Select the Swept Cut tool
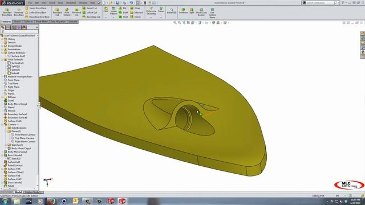The height and width of the screenshot is (205, 365). coord(90,8)
